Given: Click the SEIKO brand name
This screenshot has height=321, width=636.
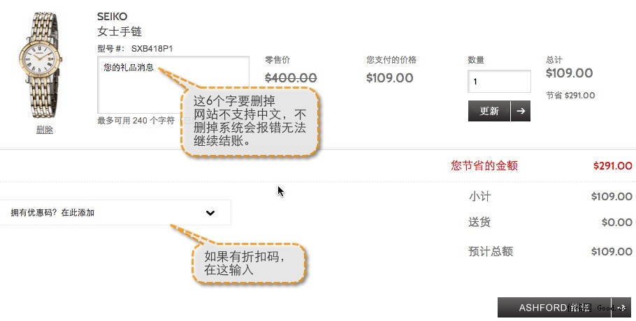Looking at the screenshot, I should tap(113, 17).
